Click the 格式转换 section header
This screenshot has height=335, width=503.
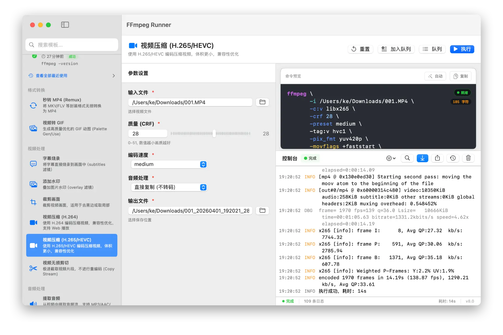click(36, 90)
